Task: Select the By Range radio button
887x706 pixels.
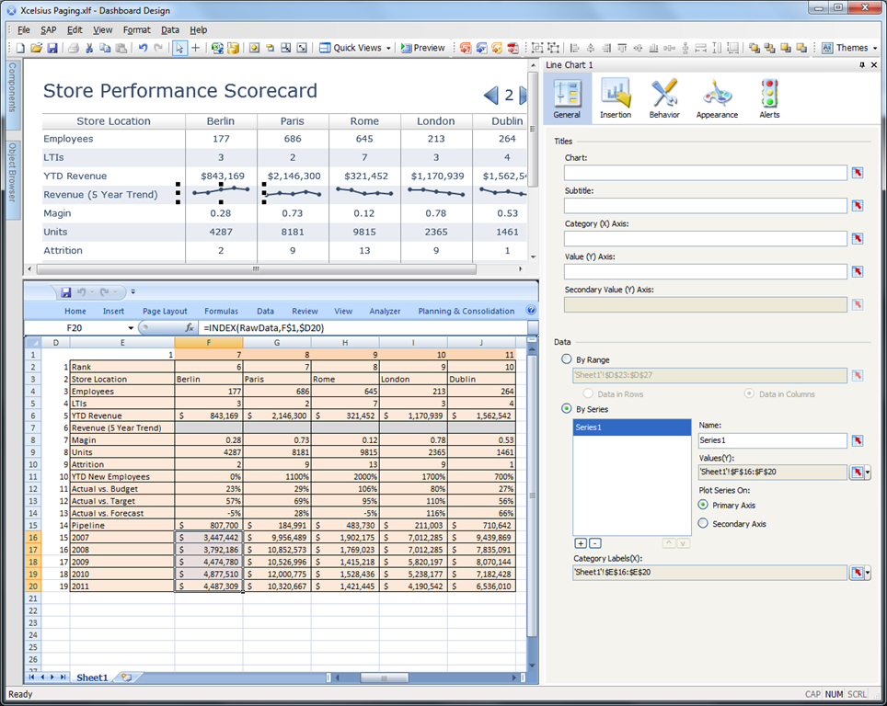Action: pyautogui.click(x=566, y=359)
